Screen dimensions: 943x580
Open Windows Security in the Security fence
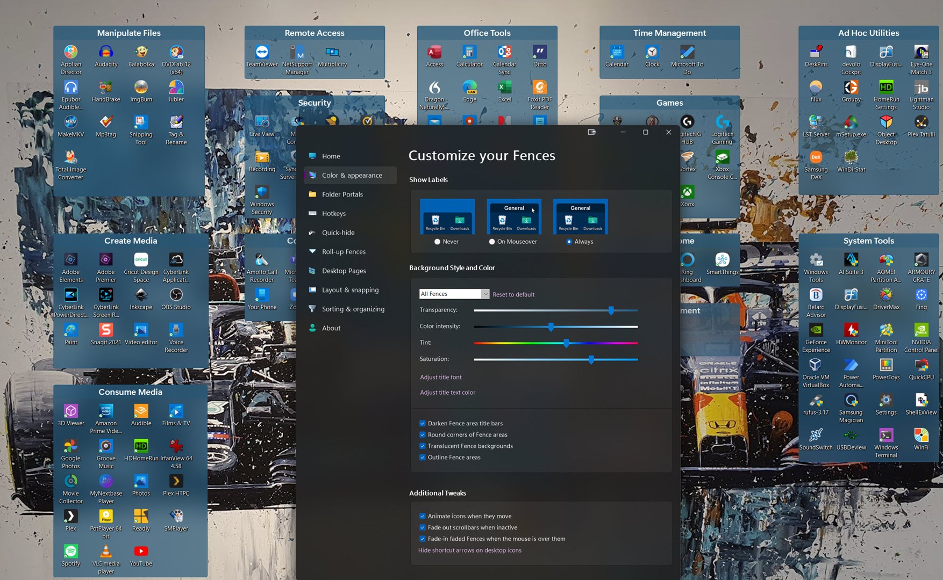pyautogui.click(x=262, y=200)
